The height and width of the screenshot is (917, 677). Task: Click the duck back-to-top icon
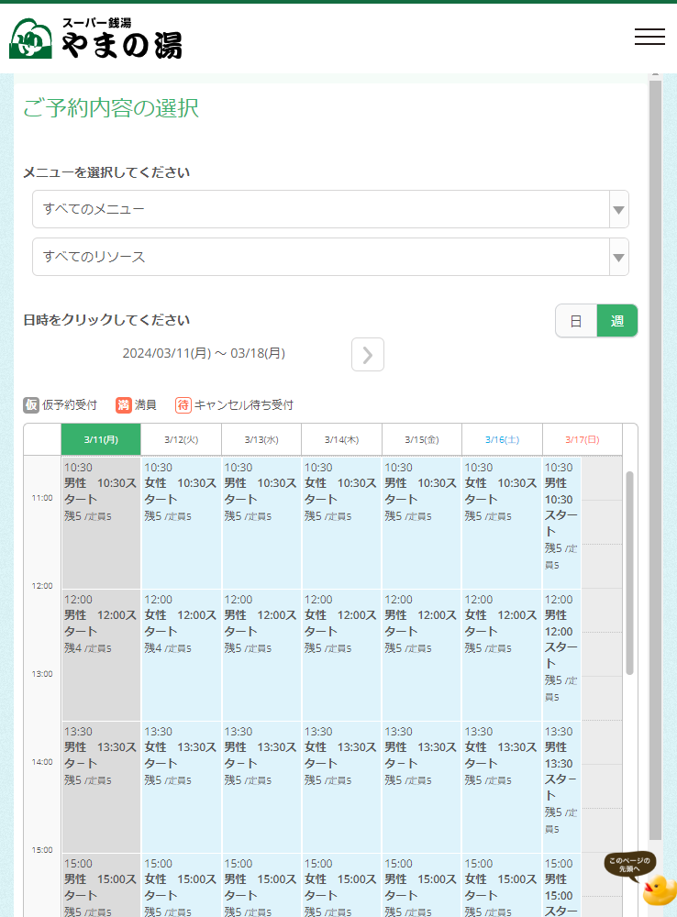coord(658,889)
